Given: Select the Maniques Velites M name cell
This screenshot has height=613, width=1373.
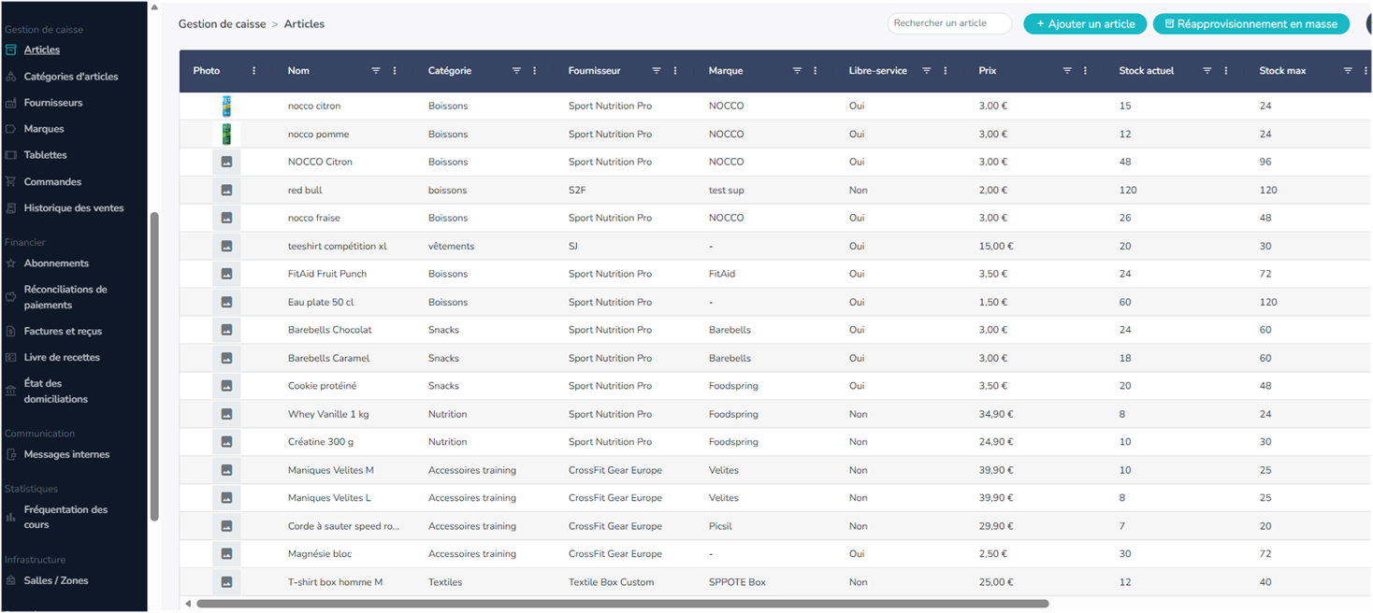Looking at the screenshot, I should tap(331, 470).
